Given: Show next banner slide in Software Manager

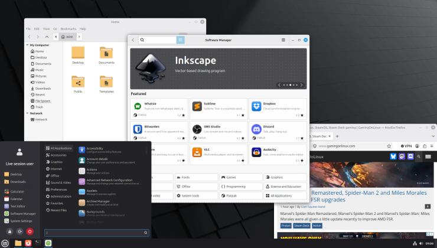Looking at the screenshot, I should pos(301,85).
